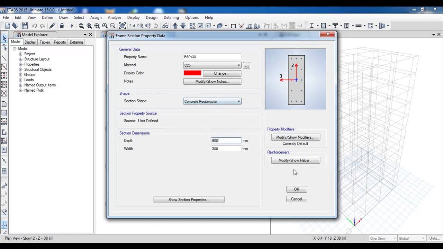This screenshot has width=443, height=249.
Task: Click the Units... button in status bar
Action: point(434,238)
